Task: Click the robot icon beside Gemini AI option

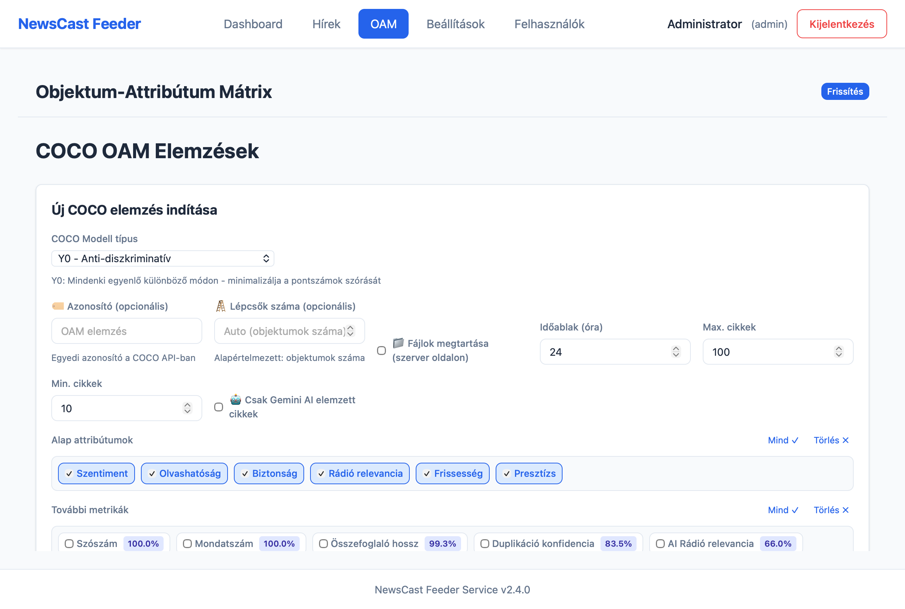Action: point(236,399)
